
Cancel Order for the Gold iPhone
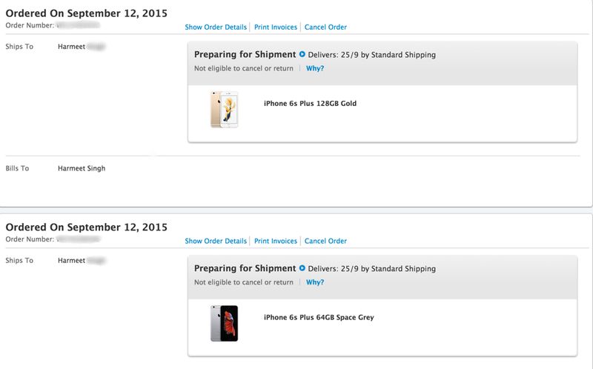point(325,27)
